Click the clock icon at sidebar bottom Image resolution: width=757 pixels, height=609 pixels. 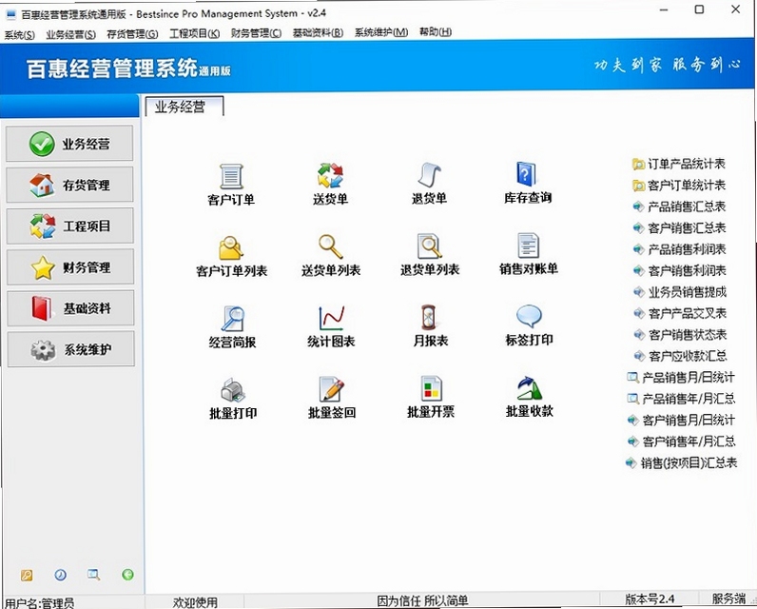pos(60,575)
